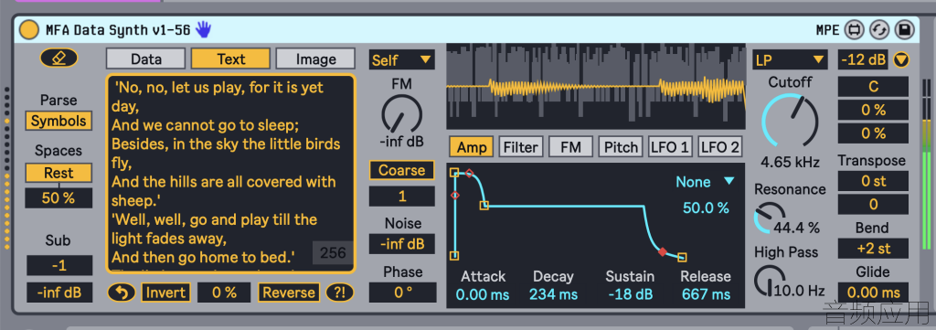Click the eraser clear icon
936x330 pixels.
click(58, 58)
